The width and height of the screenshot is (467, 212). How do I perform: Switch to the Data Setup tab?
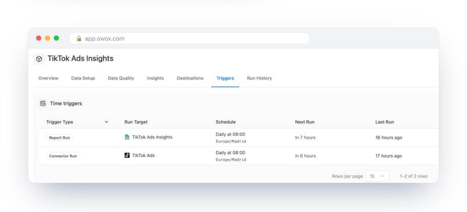pos(83,78)
